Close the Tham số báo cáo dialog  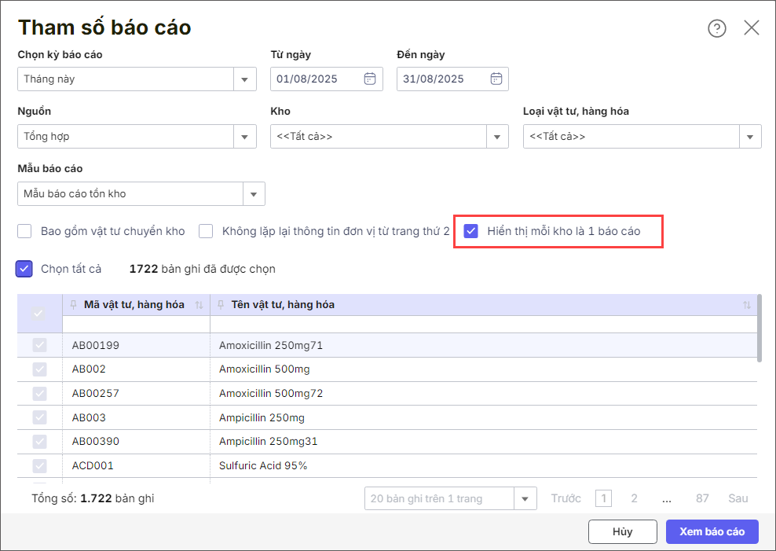pos(752,28)
